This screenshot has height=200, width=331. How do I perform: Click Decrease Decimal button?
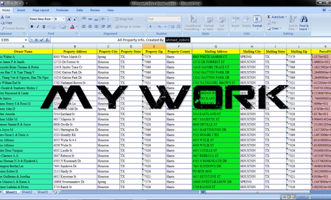(178, 27)
